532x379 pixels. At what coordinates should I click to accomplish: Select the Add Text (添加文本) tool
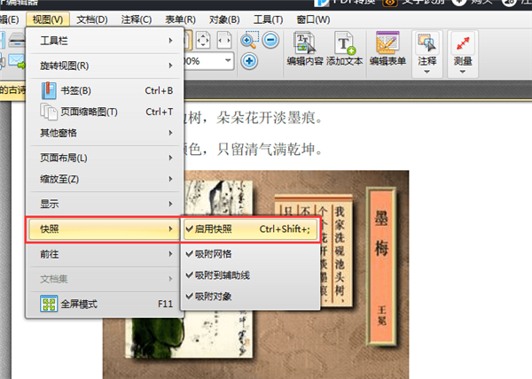pos(345,48)
